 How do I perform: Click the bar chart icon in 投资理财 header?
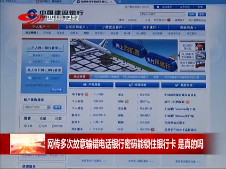(131, 85)
